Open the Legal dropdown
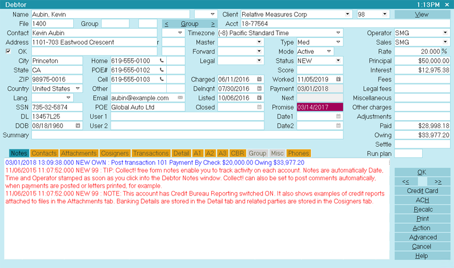This screenshot has height=268, width=454. coord(259,61)
